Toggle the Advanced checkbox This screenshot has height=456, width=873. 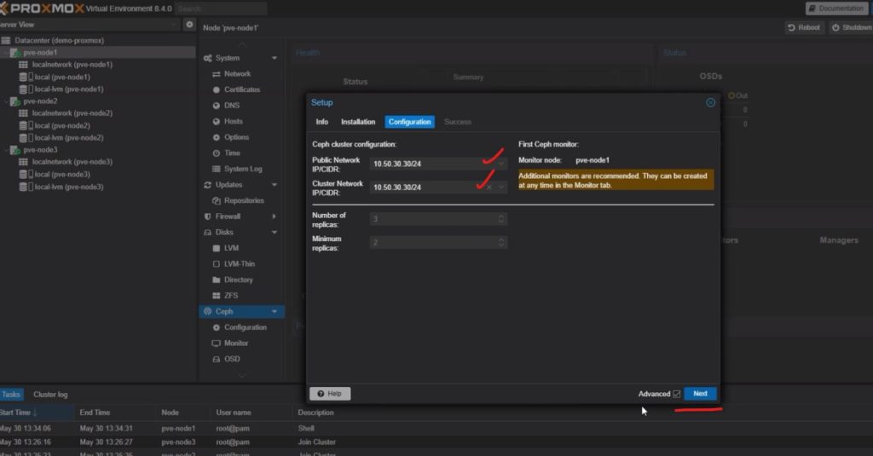click(676, 394)
